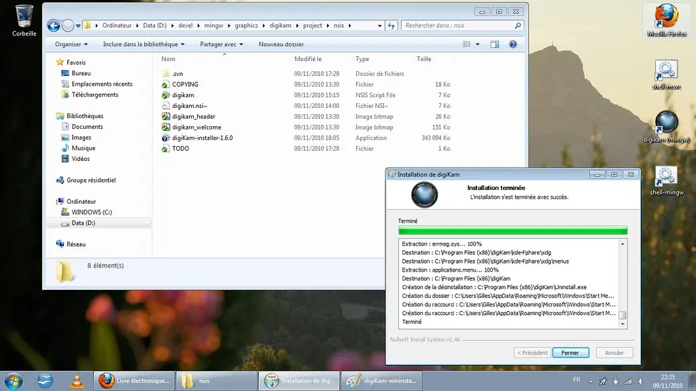Click Fermer to close the installer

[570, 352]
